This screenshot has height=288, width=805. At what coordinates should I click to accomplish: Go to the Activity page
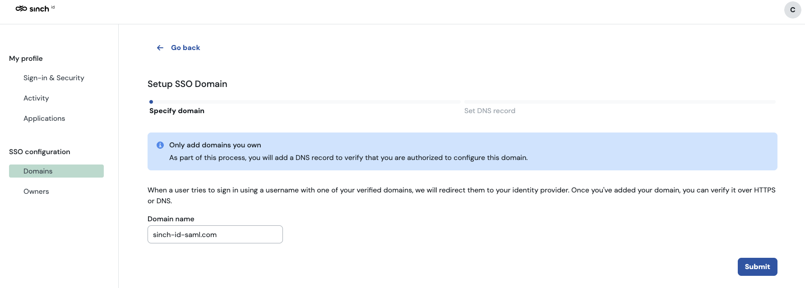click(x=36, y=98)
